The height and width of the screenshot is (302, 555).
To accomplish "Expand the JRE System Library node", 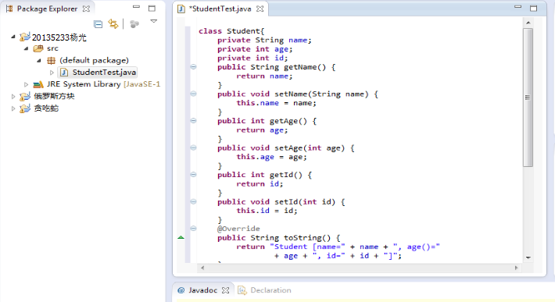I will click(x=26, y=84).
